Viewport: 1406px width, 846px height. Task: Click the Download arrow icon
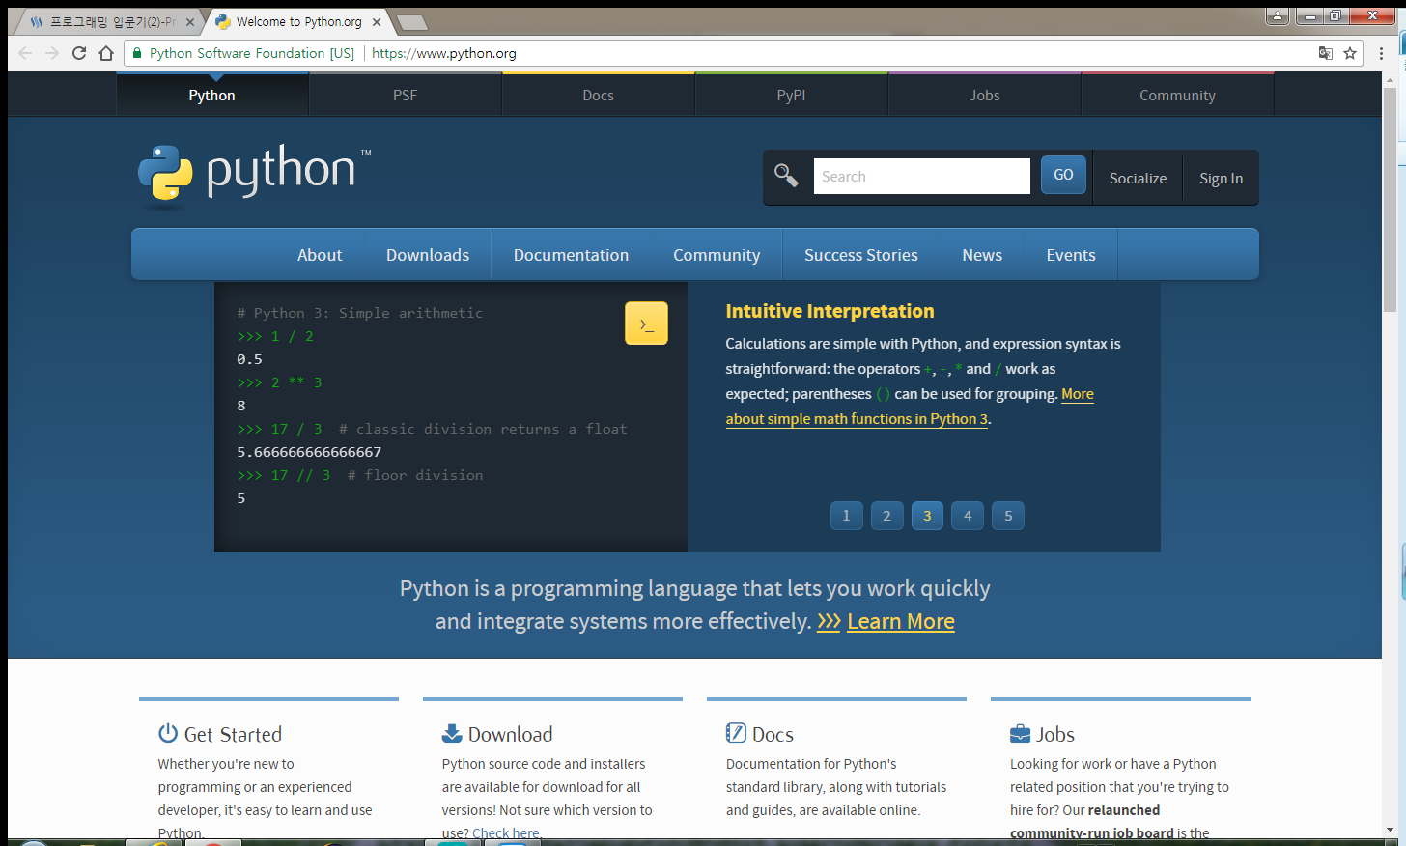pos(452,733)
